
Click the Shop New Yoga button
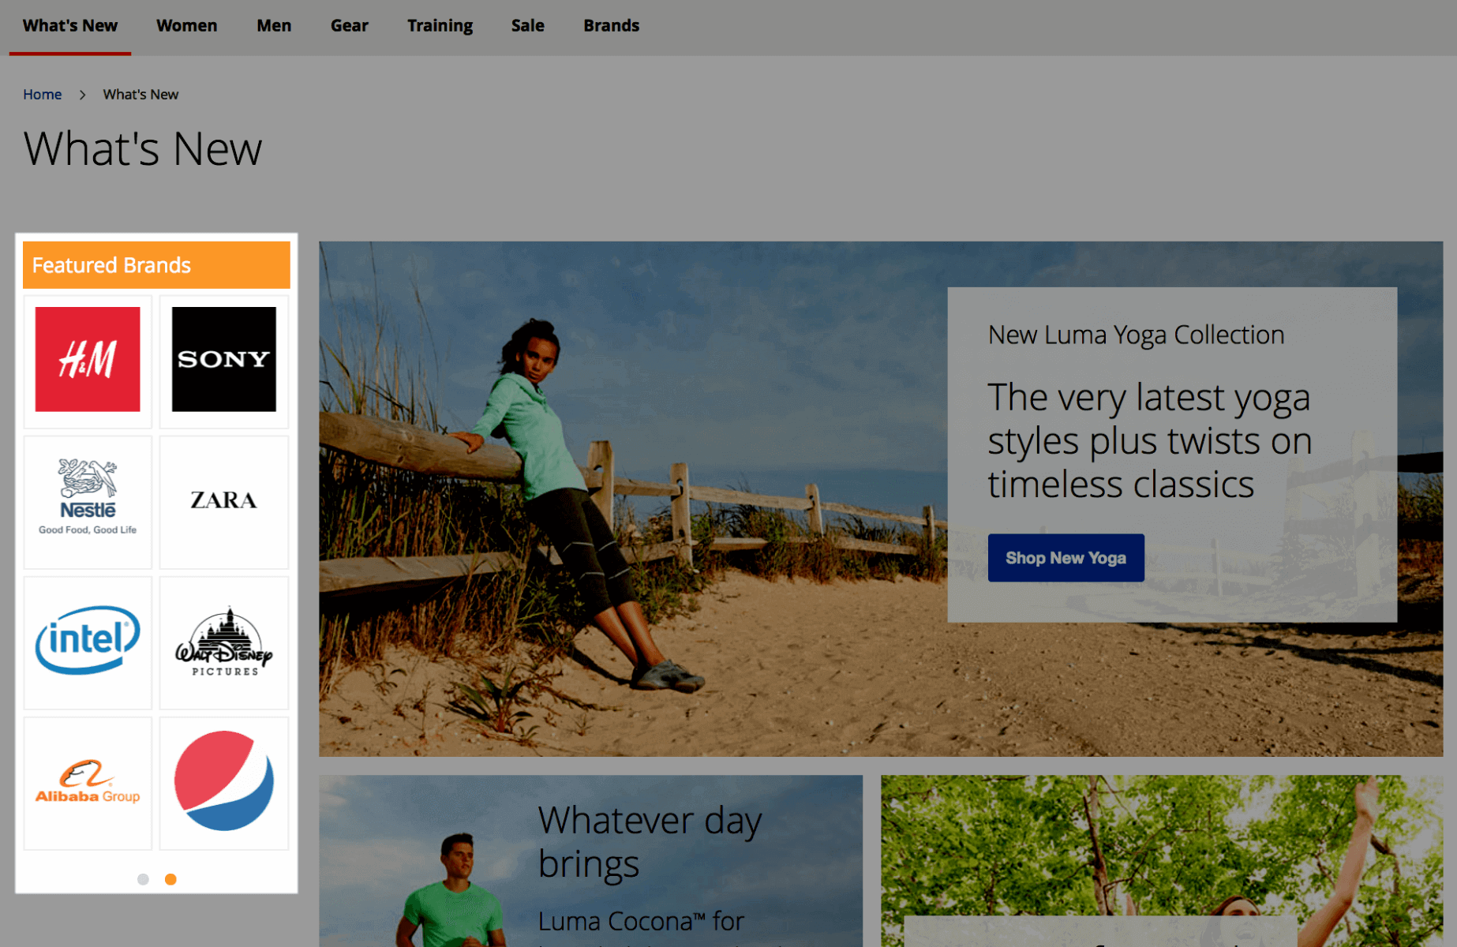pos(1066,558)
